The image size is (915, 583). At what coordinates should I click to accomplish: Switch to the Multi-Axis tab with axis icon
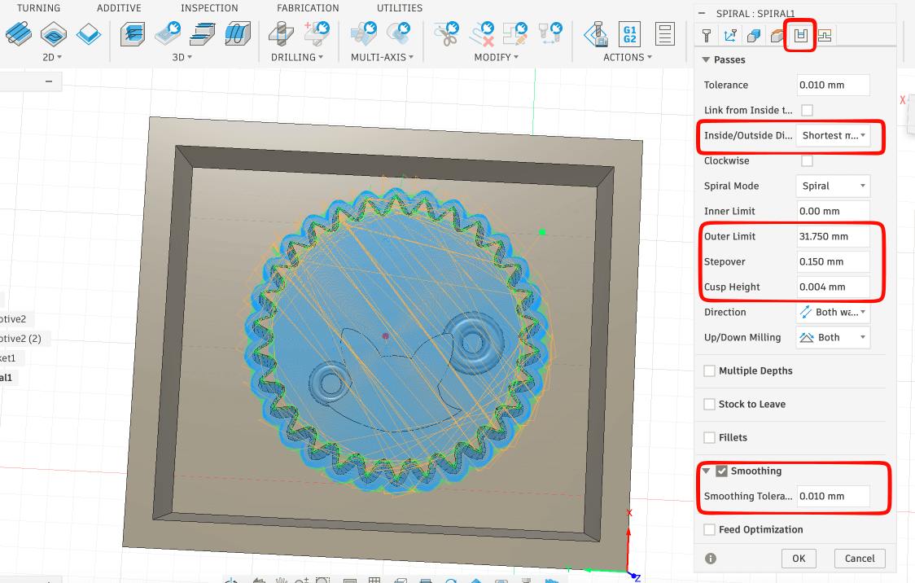coord(729,36)
